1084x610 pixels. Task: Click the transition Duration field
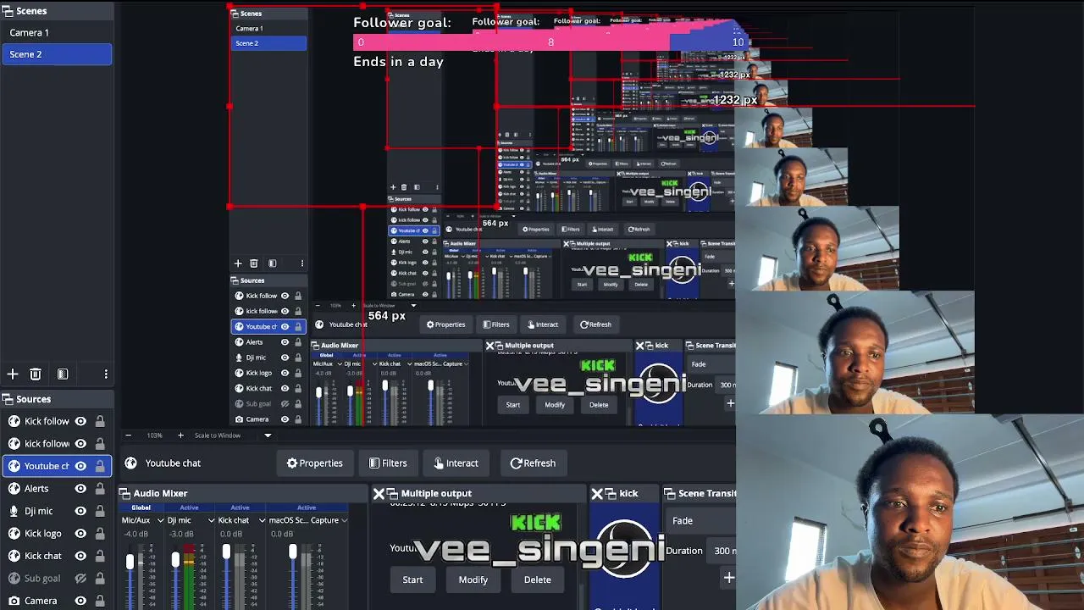(x=723, y=551)
